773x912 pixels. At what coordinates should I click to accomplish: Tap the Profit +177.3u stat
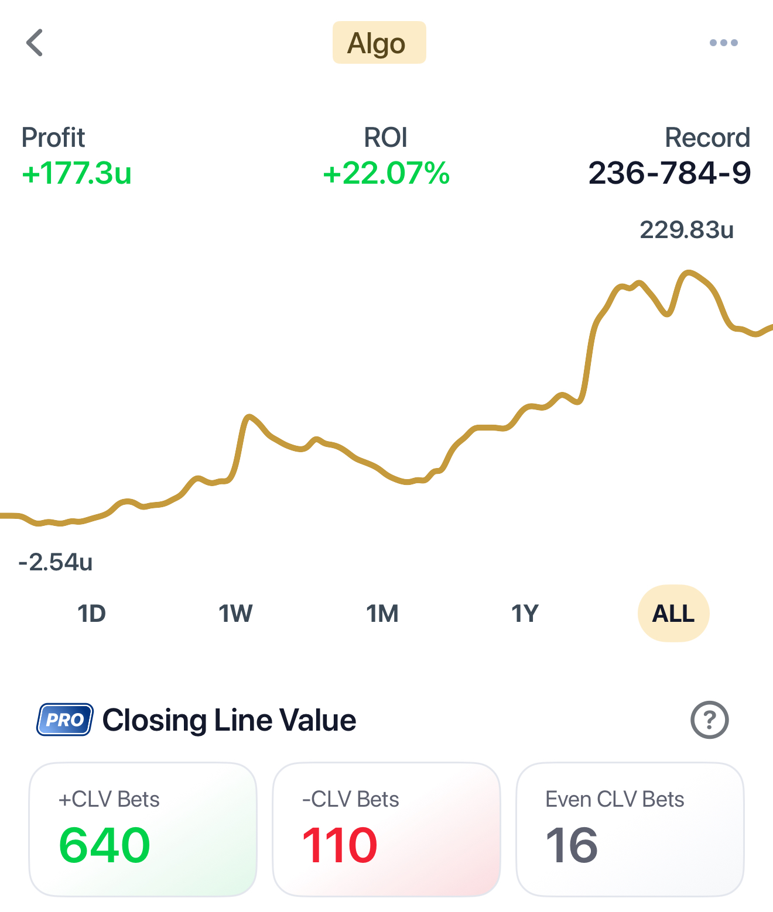(77, 157)
